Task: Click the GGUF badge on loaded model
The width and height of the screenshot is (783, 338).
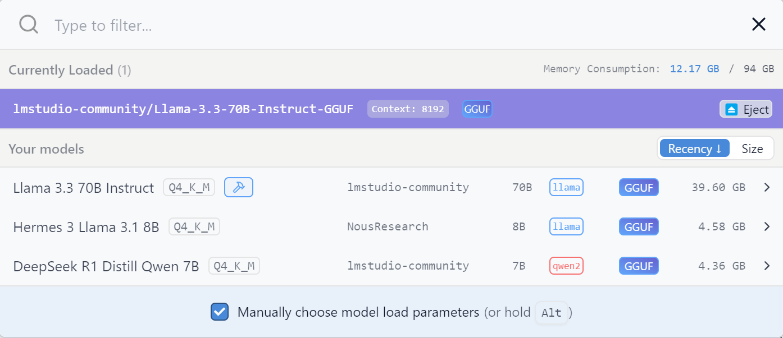Action: [477, 109]
